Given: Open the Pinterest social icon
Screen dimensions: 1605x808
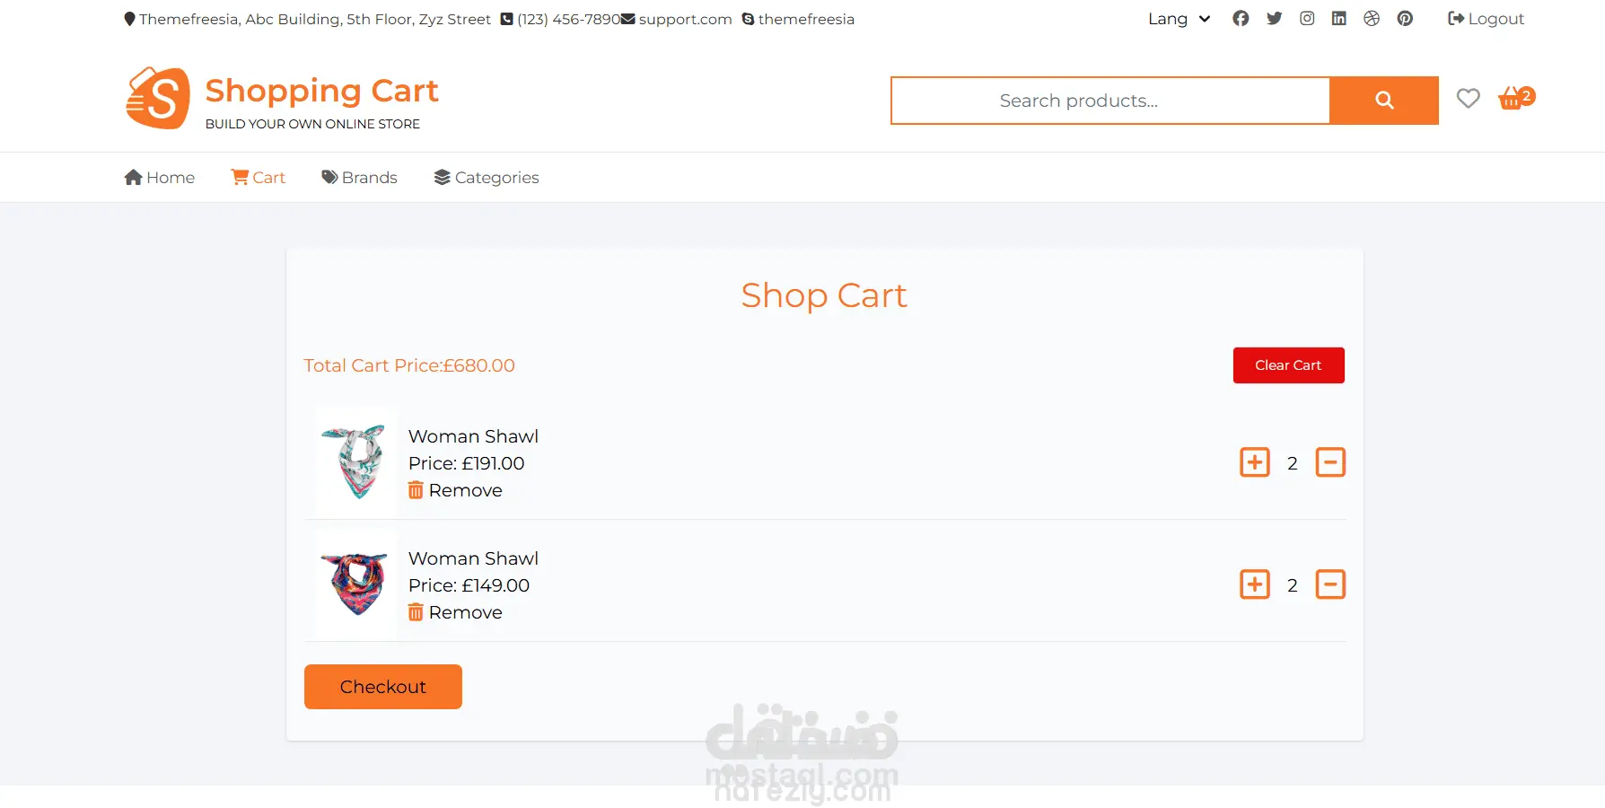Looking at the screenshot, I should click(x=1405, y=19).
